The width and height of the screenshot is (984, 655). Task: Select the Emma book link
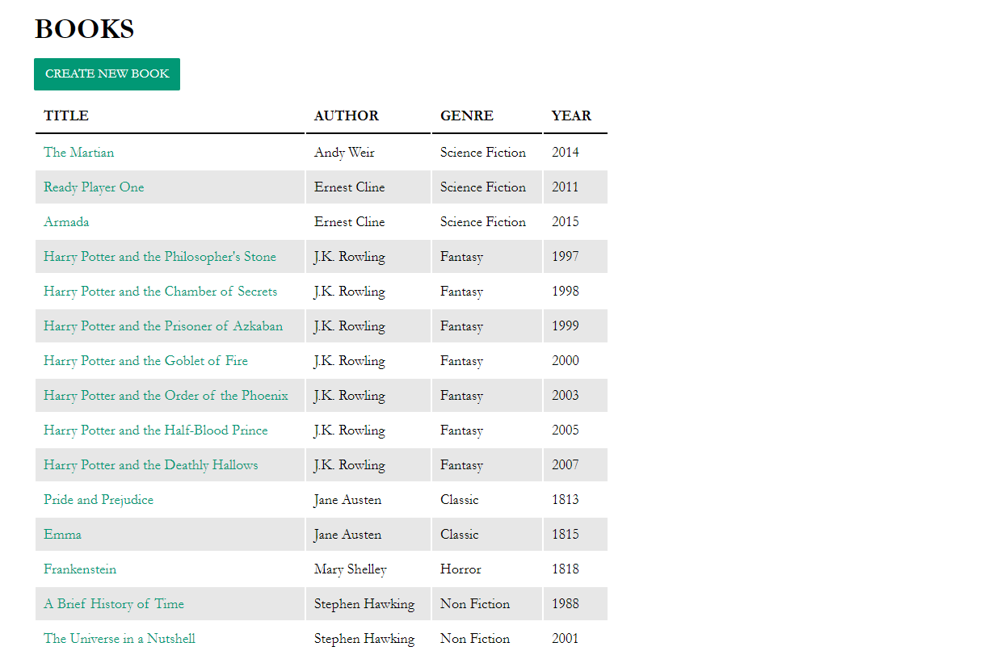coord(62,534)
